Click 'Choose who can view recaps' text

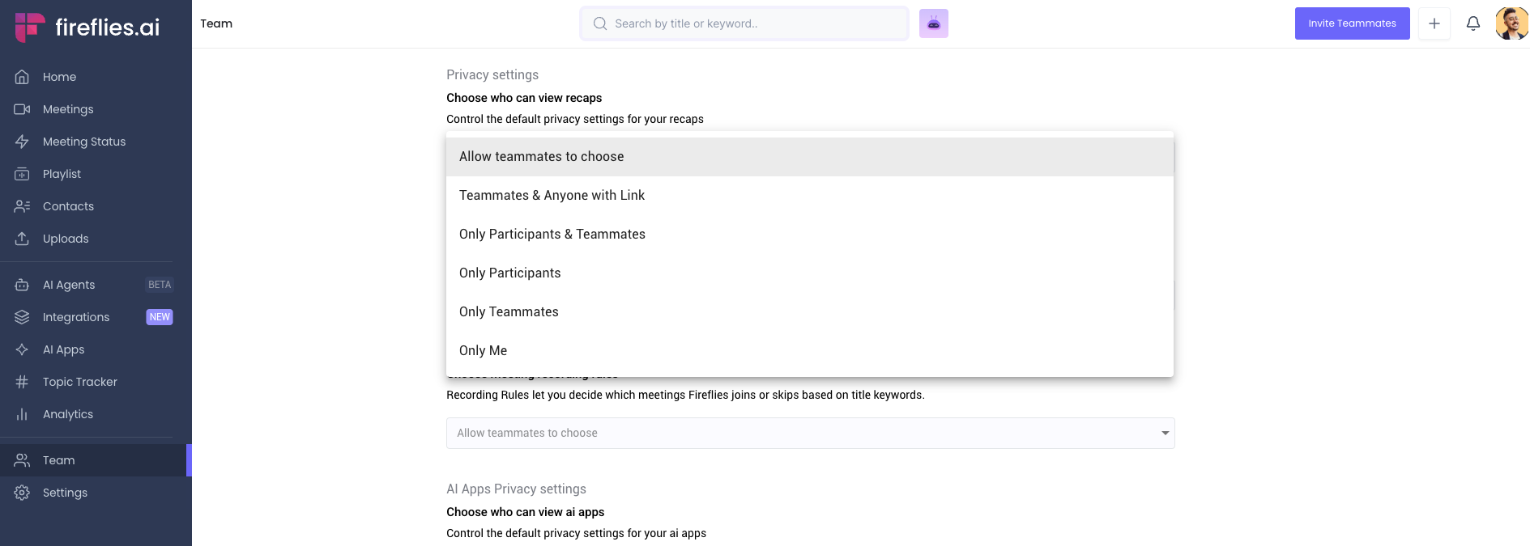524,98
